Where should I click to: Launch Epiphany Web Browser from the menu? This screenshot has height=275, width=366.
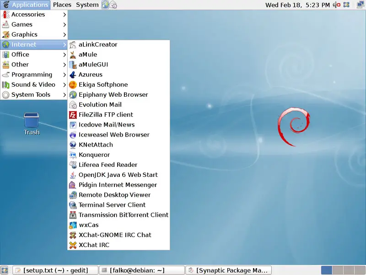click(118, 95)
